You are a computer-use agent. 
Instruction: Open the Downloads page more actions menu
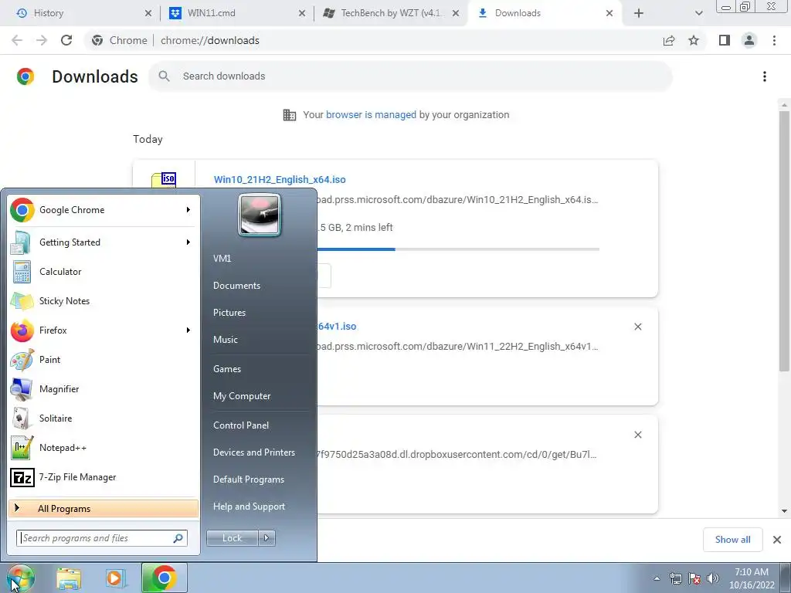(x=765, y=76)
